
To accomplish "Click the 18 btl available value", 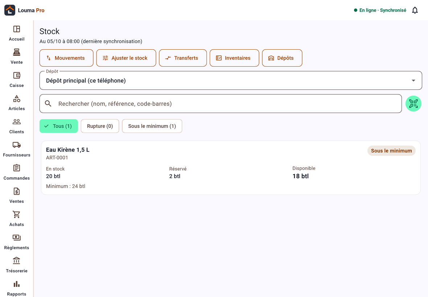I will [x=301, y=176].
